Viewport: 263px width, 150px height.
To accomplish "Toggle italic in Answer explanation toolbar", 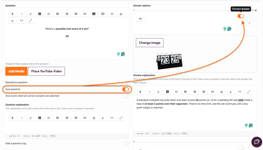I will tap(150, 92).
